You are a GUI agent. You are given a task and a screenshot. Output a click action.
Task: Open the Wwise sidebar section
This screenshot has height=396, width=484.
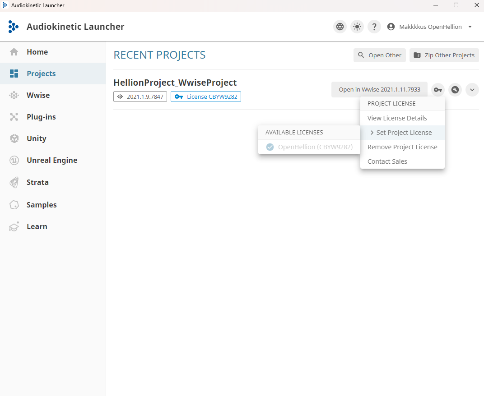53,95
